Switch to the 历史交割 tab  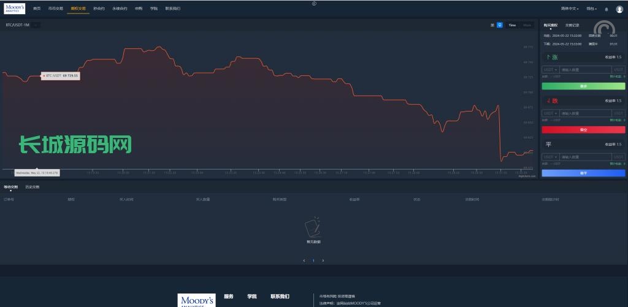[x=32, y=187]
